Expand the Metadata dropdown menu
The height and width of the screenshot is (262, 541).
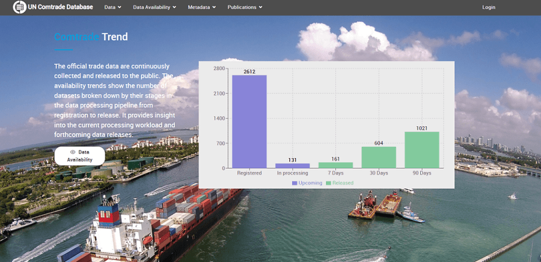tap(202, 7)
